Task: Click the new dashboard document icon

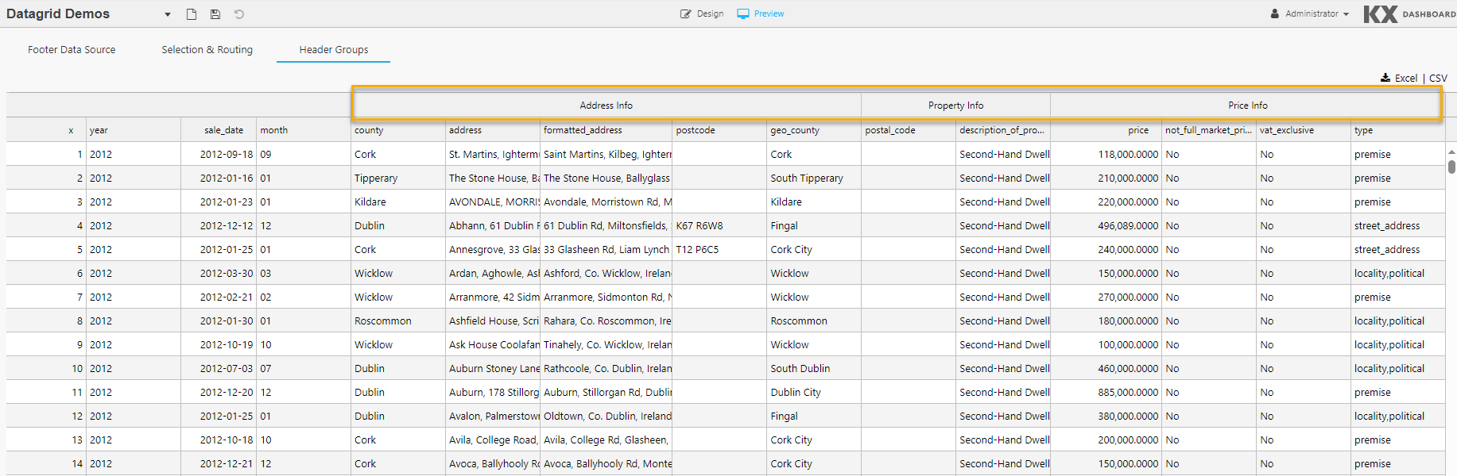Action: point(192,14)
